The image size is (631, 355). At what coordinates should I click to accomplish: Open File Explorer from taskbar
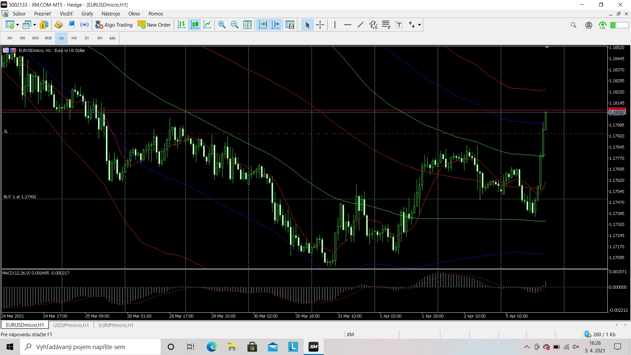coord(232,347)
